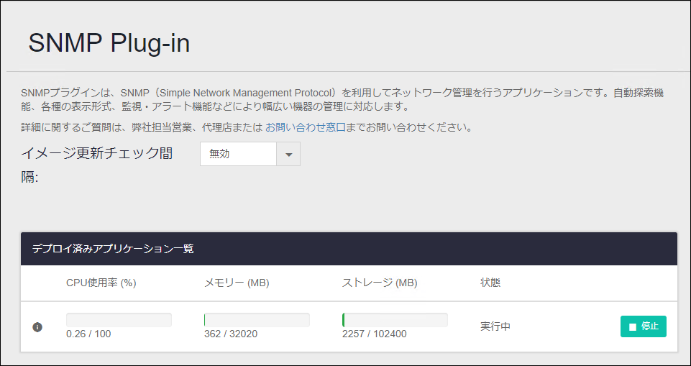Click the 0.26 / 100 CPU value
Viewport: 691px width, 366px height.
click(x=88, y=334)
